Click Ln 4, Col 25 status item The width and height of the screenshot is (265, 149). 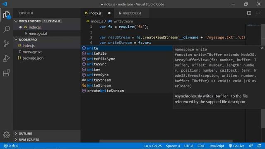point(153,146)
